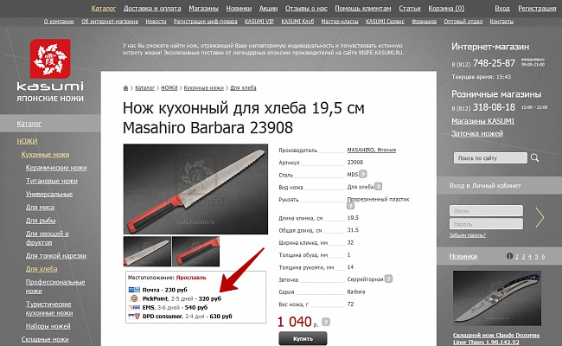Select the second knife thumbnail image
This screenshot has width=562, height=346.
(x=196, y=249)
